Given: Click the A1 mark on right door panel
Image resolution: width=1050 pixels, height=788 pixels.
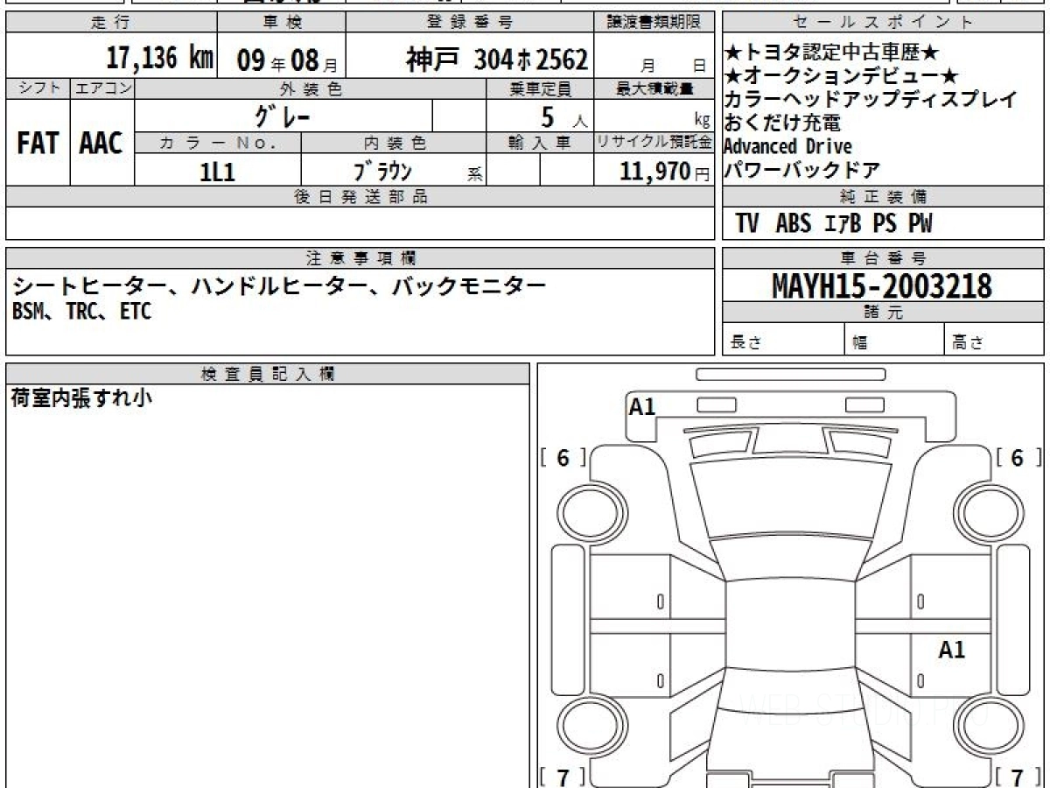Looking at the screenshot, I should (x=952, y=650).
